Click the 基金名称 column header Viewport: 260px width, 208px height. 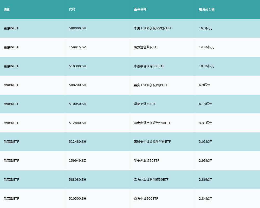coord(140,9)
